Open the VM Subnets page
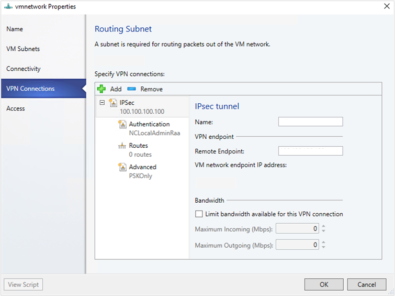 coord(23,49)
